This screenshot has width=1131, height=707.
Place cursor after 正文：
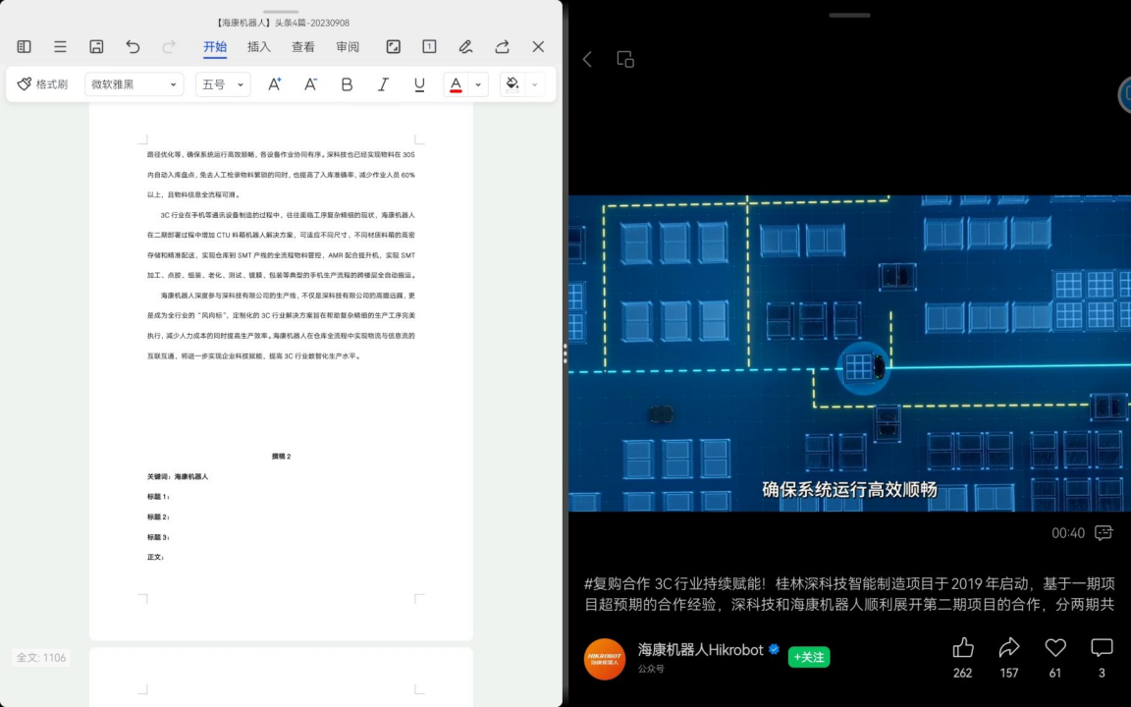[167, 557]
